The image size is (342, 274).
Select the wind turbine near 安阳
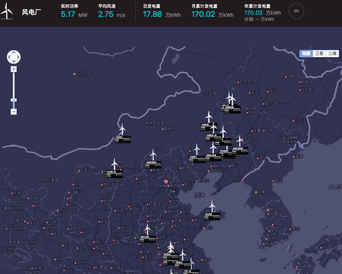(147, 230)
